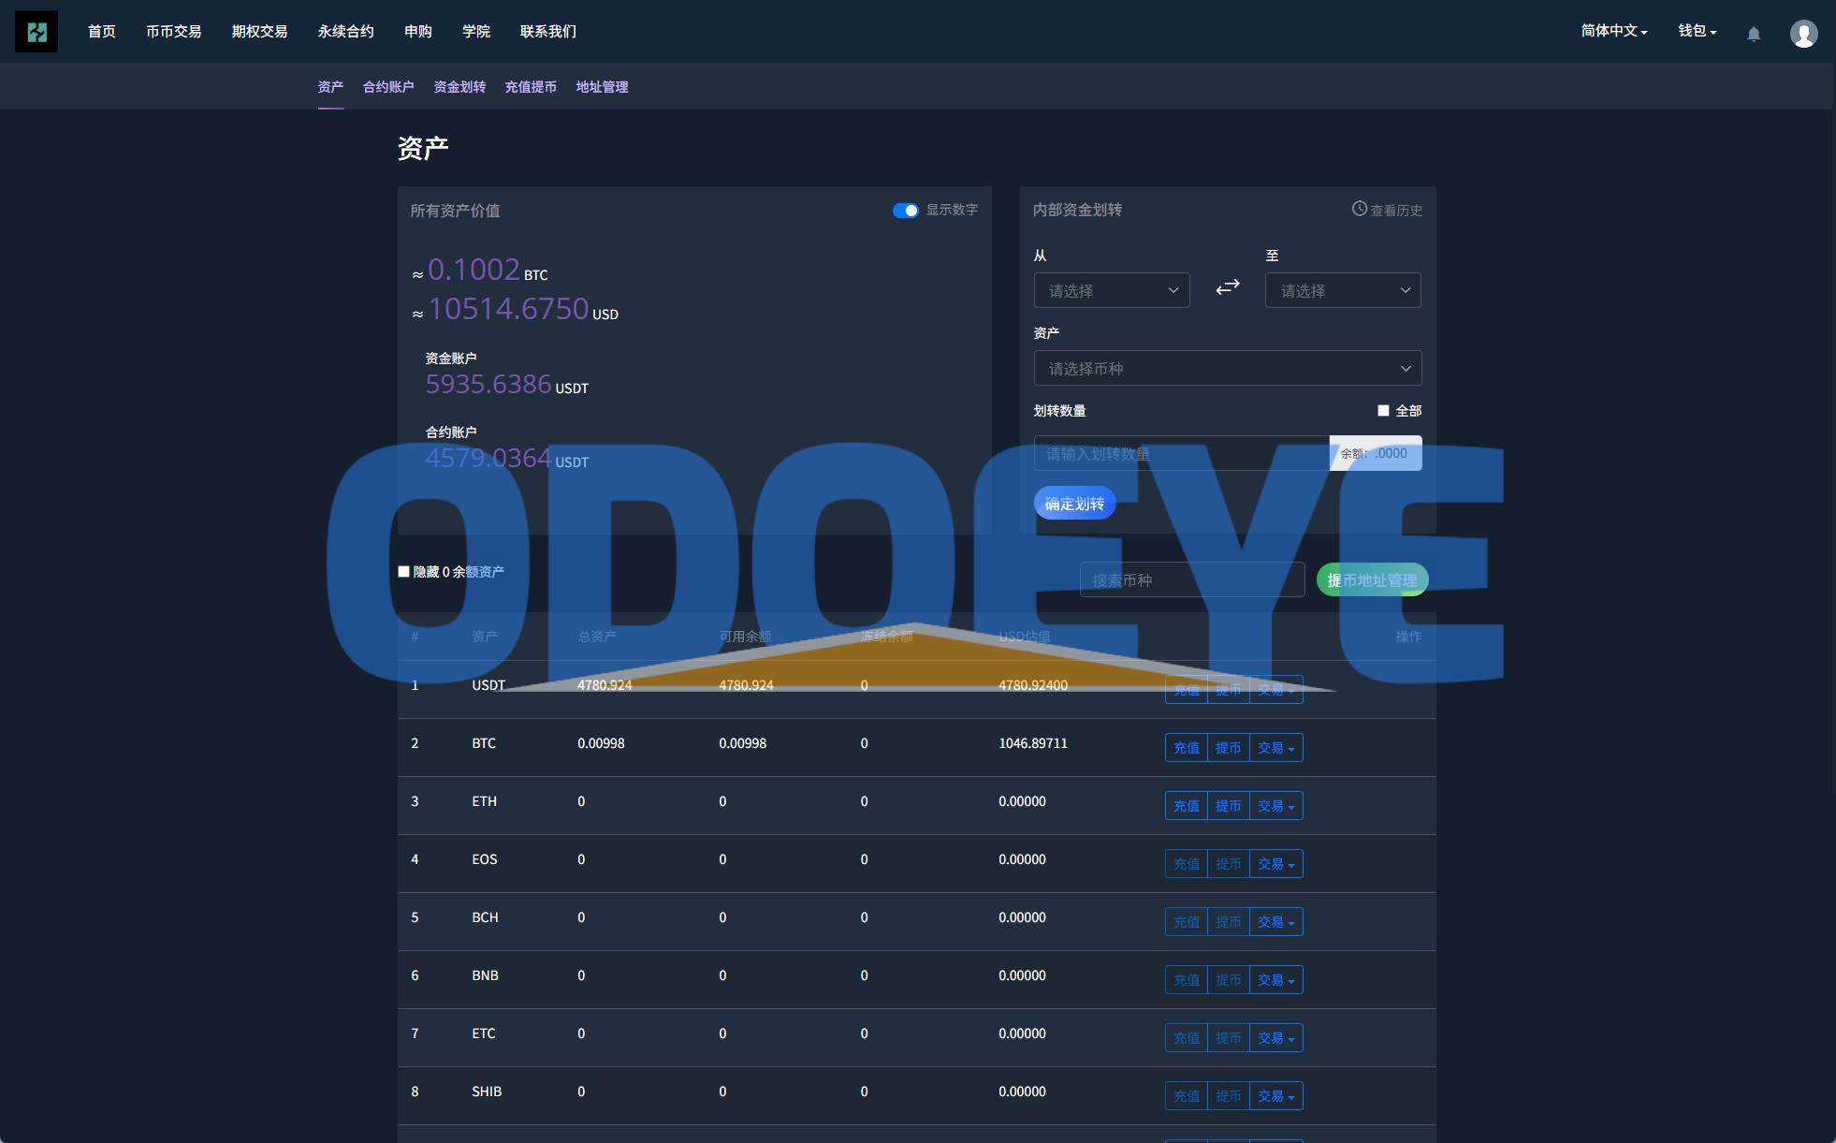This screenshot has width=1836, height=1143.
Task: Switch to the 合约账户 tab
Action: [x=388, y=87]
